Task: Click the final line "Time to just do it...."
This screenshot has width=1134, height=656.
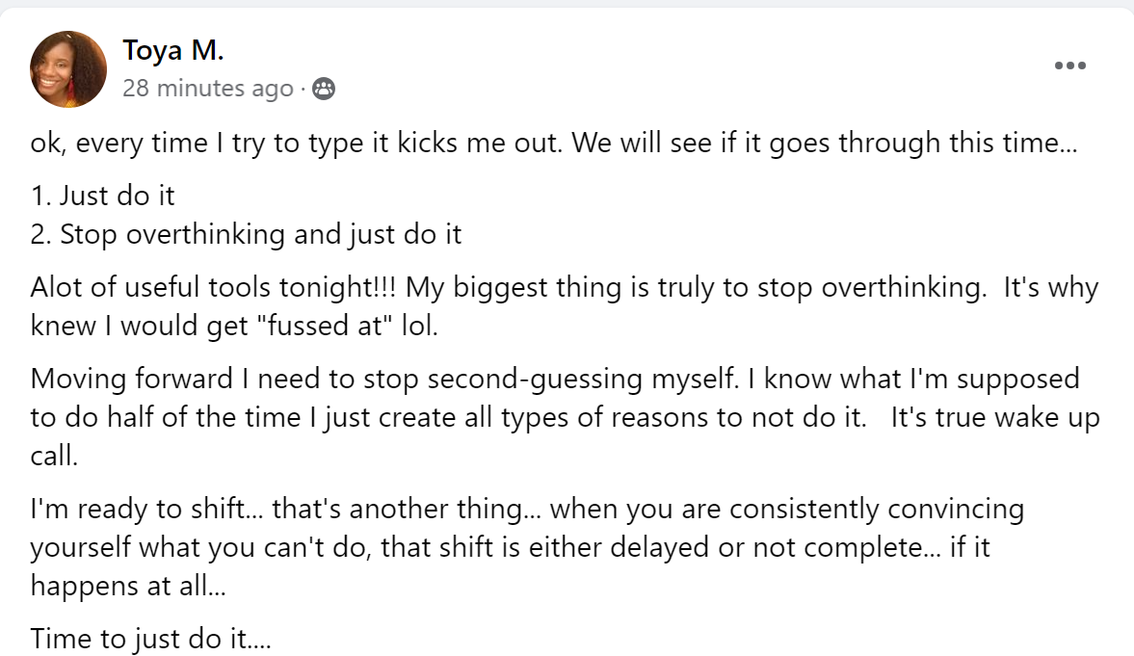Action: click(151, 638)
